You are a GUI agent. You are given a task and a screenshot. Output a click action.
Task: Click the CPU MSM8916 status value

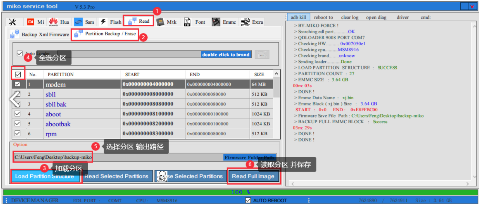[167, 201]
